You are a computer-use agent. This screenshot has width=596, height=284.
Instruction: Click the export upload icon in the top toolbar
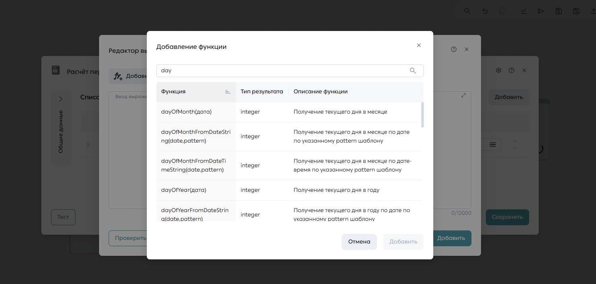(x=594, y=11)
